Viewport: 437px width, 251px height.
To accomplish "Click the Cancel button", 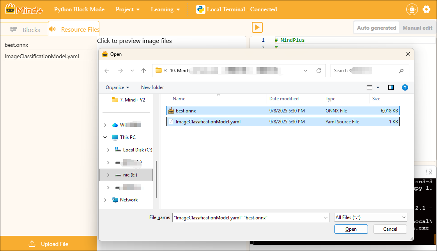I will click(390, 229).
